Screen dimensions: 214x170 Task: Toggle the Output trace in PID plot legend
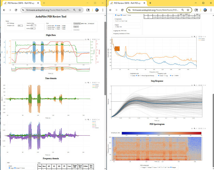[95, 128]
